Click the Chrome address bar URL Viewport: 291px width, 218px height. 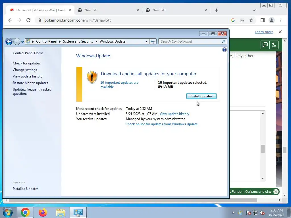coord(77,20)
